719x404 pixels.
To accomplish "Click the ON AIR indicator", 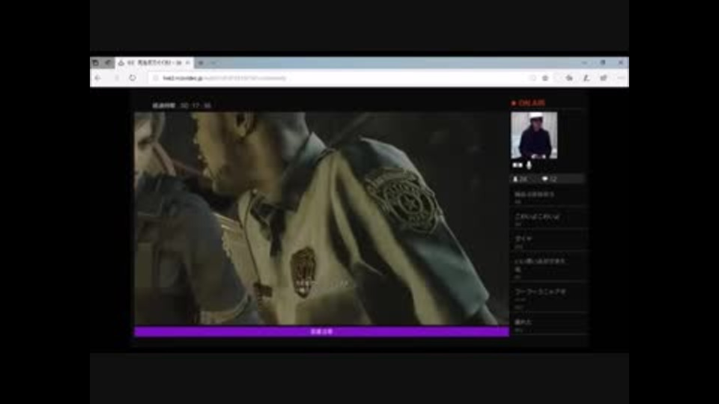I will (x=528, y=103).
